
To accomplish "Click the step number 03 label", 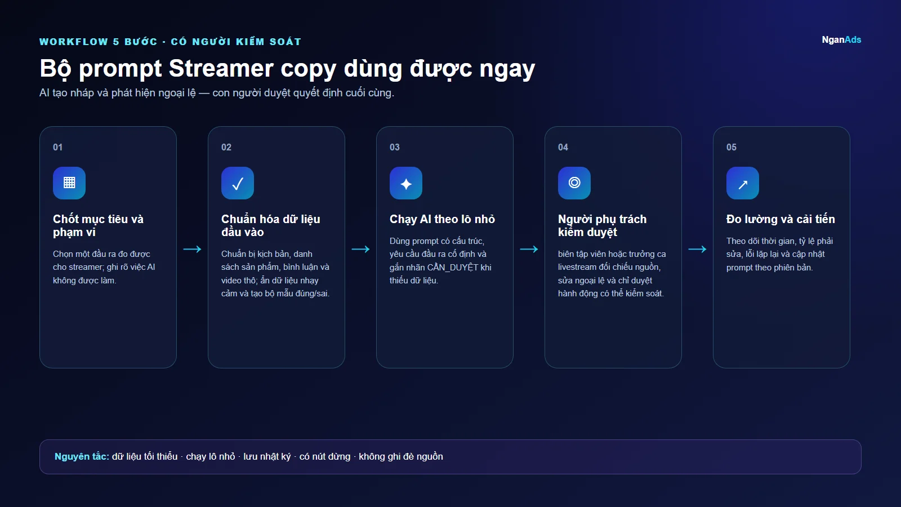I will [x=395, y=147].
